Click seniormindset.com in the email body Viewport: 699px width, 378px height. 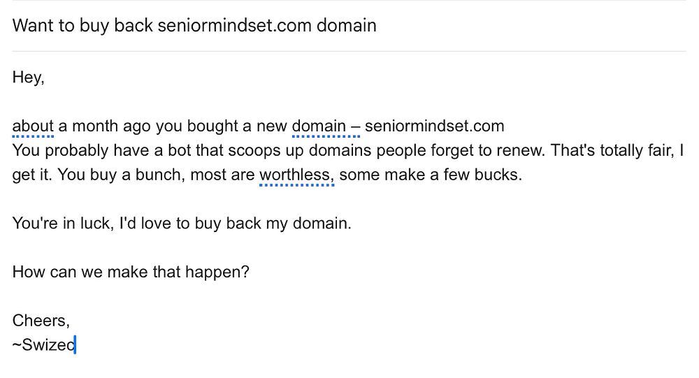[x=435, y=126]
